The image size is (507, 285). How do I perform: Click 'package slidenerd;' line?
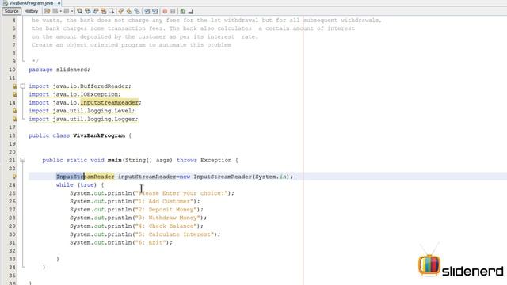[59, 70]
